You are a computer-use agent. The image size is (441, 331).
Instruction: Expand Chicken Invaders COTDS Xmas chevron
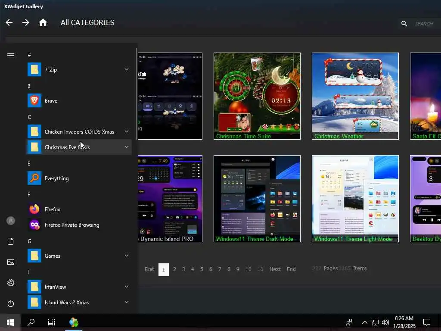(x=127, y=132)
